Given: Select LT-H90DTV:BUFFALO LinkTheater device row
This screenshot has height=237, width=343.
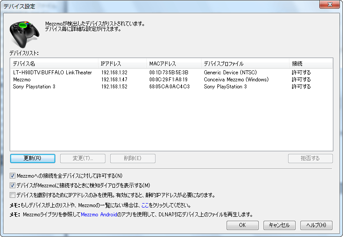Looking at the screenshot, I should [171, 73].
